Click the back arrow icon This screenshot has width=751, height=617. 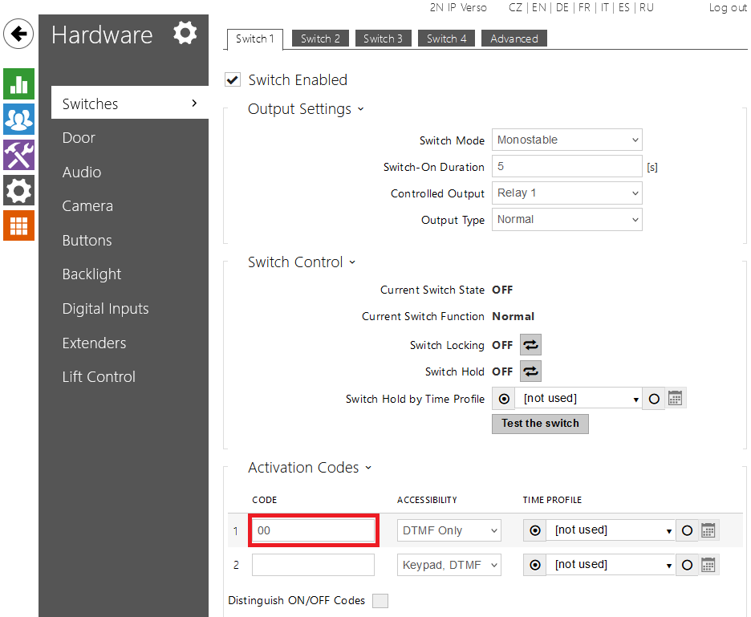(x=18, y=35)
